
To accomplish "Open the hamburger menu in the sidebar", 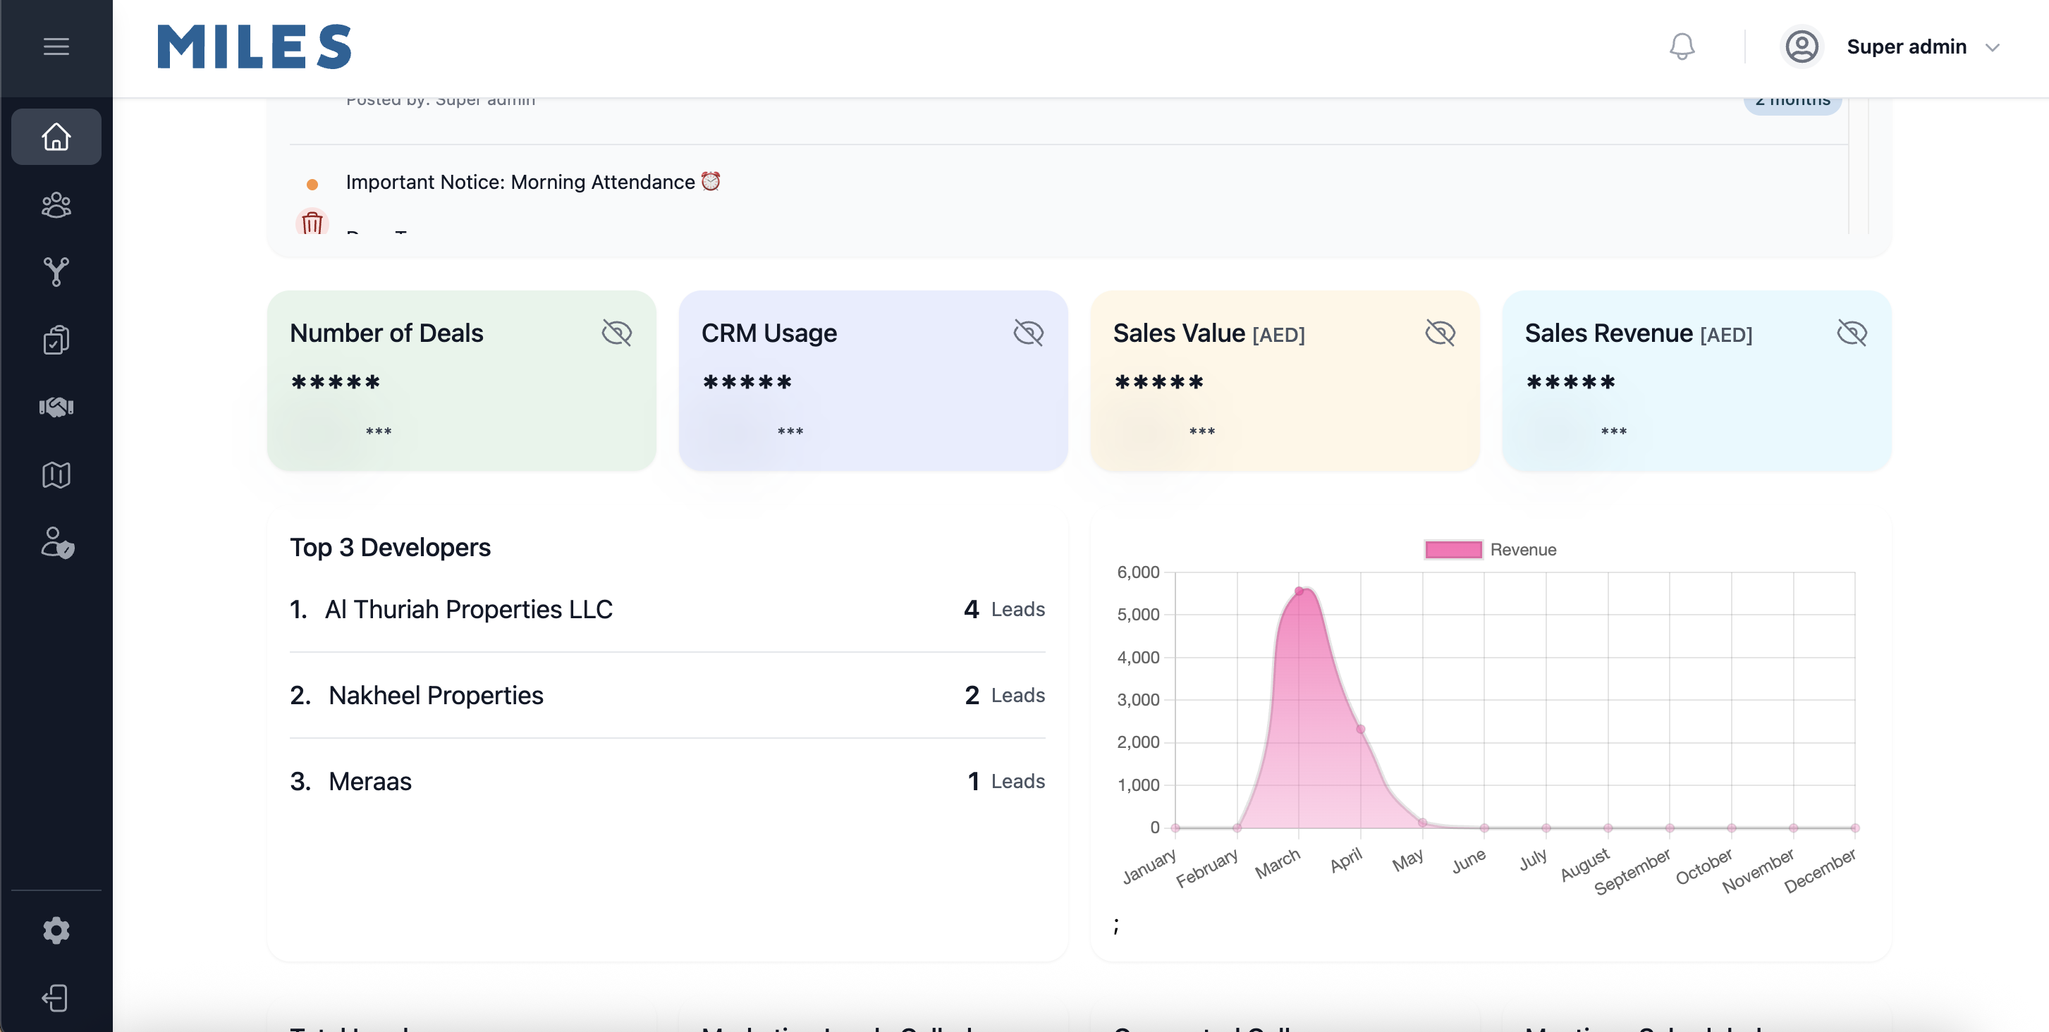I will tap(56, 47).
